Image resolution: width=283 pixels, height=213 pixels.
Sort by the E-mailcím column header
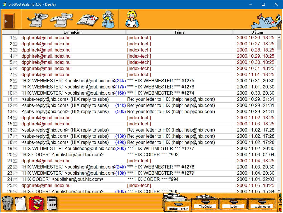pyautogui.click(x=72, y=32)
